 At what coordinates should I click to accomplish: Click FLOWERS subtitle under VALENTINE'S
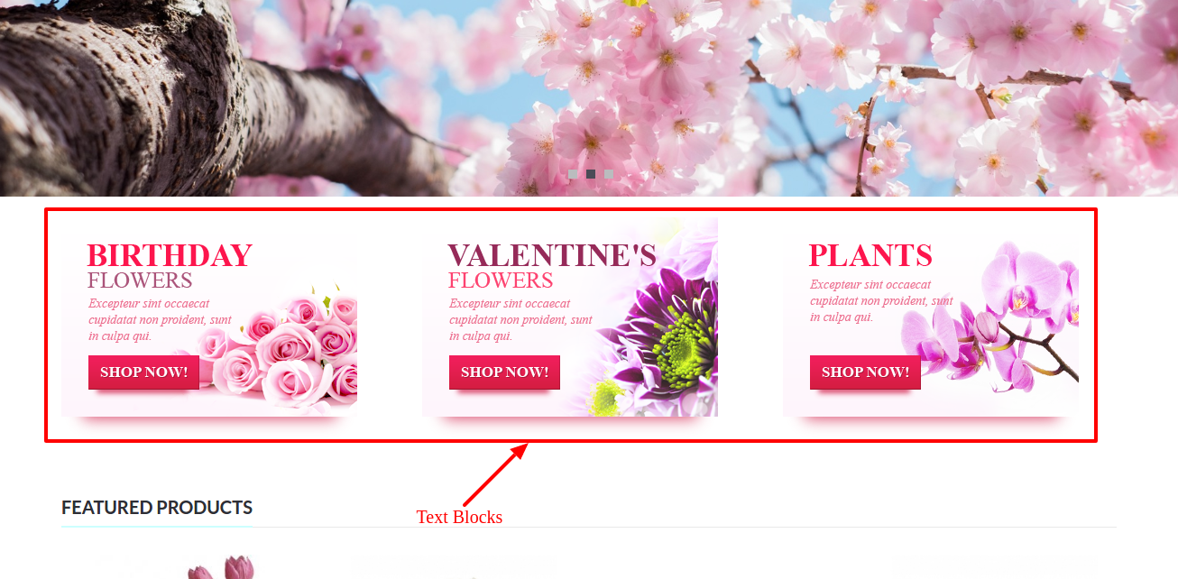pos(501,280)
